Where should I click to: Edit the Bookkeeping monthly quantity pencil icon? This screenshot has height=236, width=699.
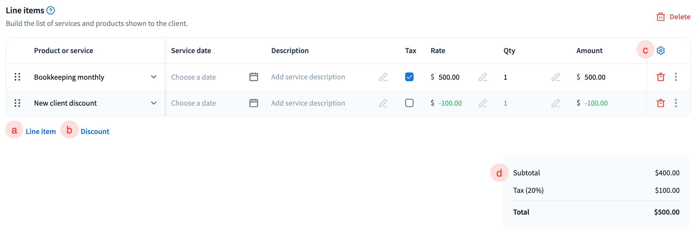pyautogui.click(x=556, y=77)
